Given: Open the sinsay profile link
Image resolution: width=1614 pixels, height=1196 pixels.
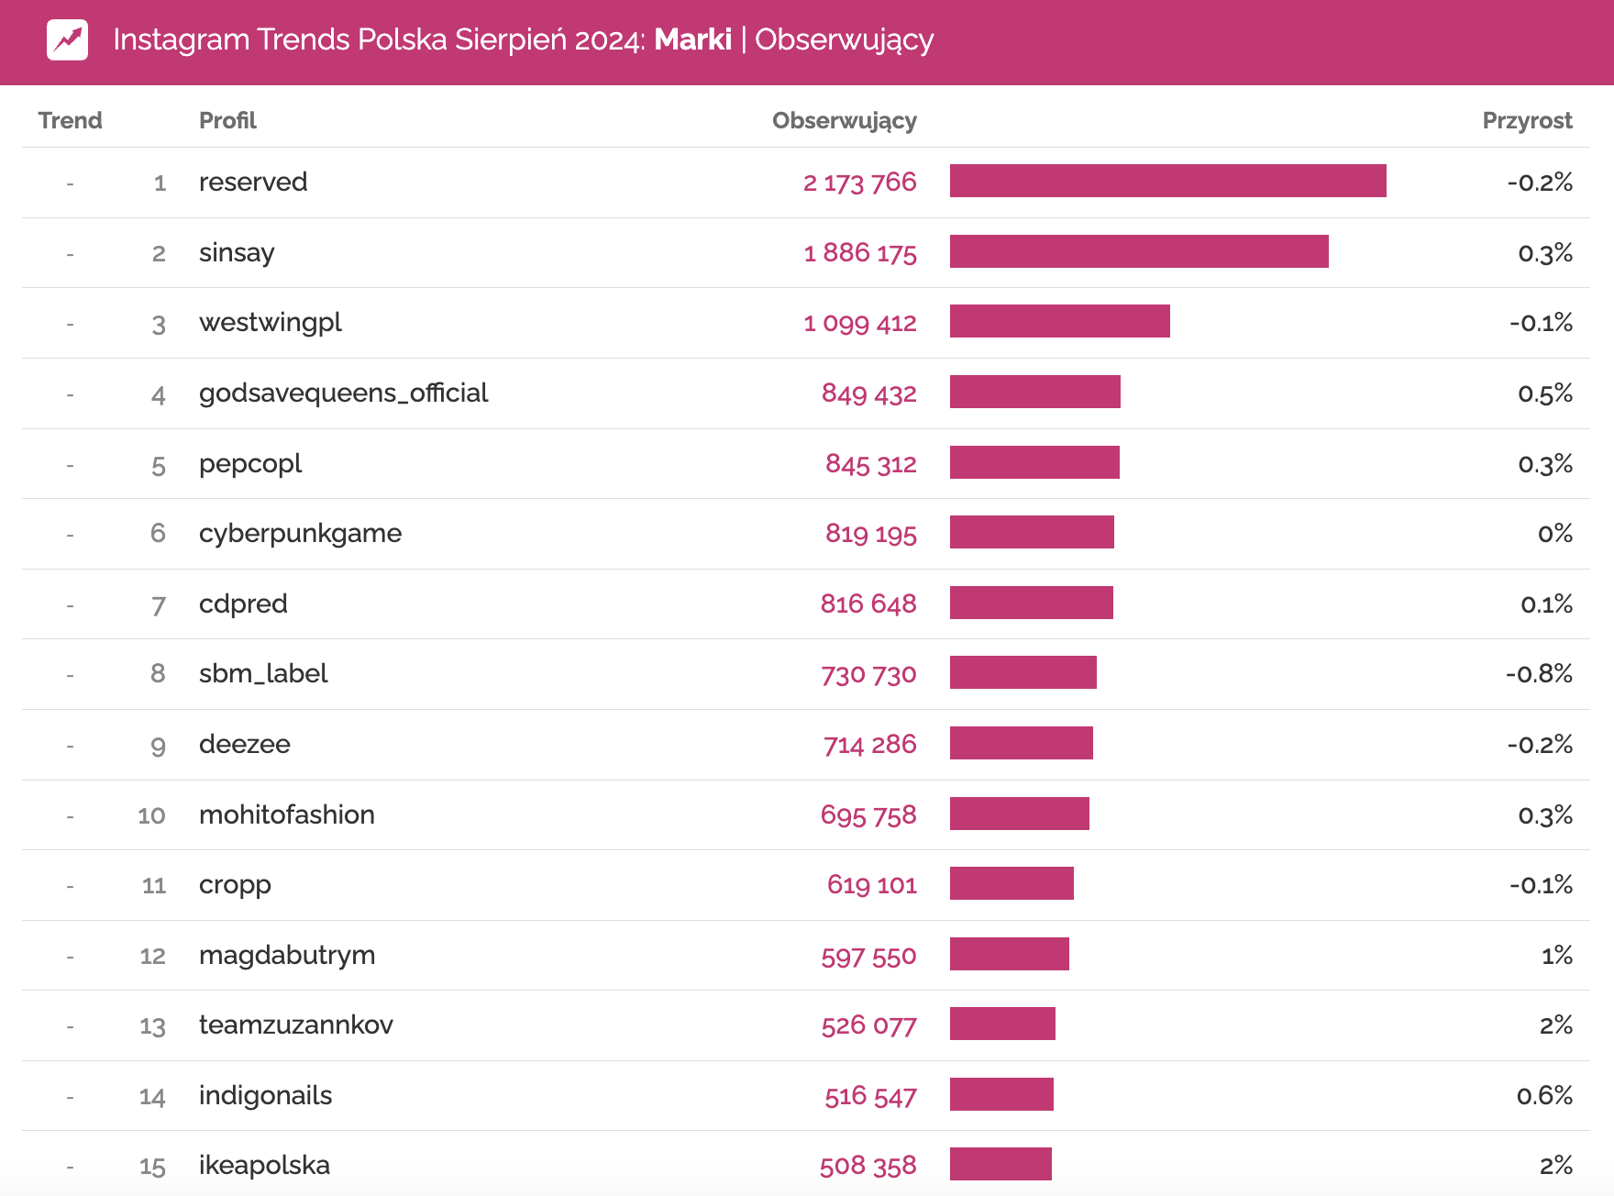Looking at the screenshot, I should pyautogui.click(x=237, y=253).
